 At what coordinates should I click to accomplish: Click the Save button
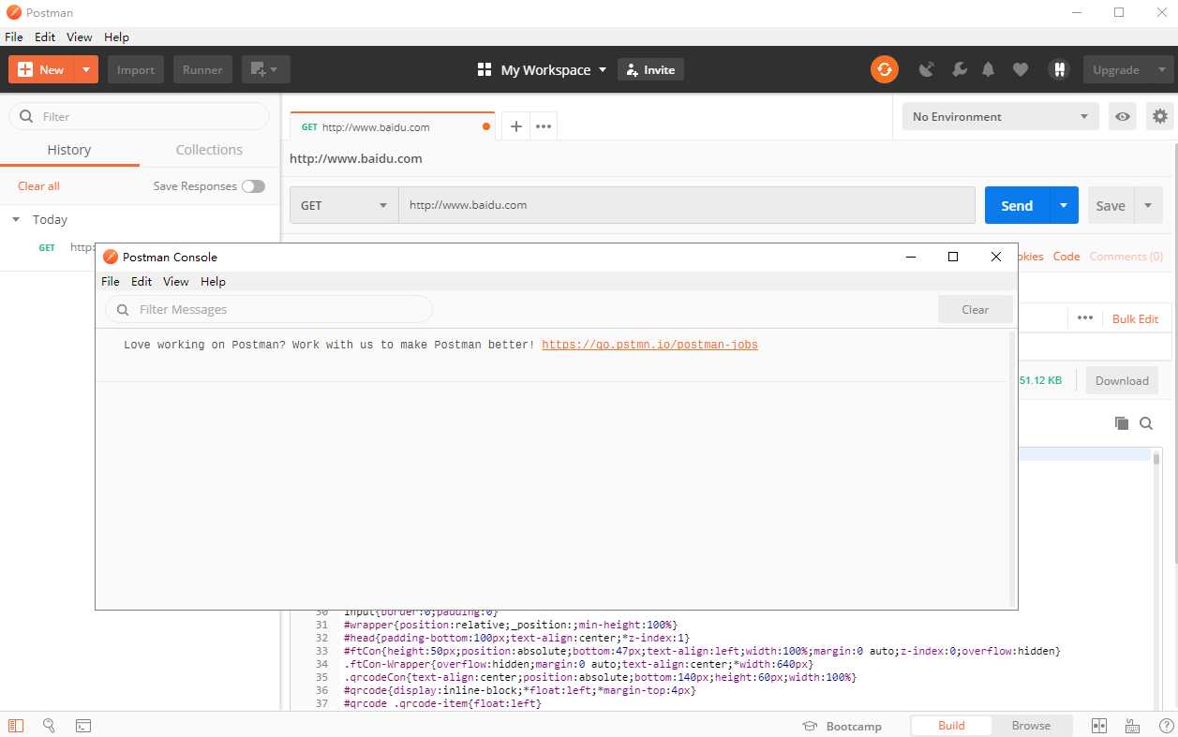[x=1111, y=205]
